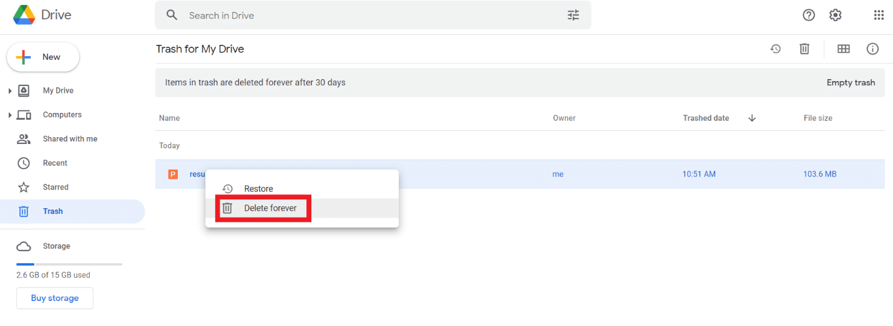The image size is (893, 326).
Task: Open the Settings gear icon
Action: tap(836, 16)
